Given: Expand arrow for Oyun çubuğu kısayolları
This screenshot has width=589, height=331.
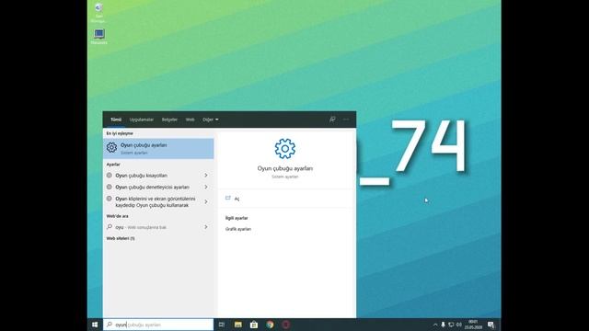Looking at the screenshot, I should 206,176.
